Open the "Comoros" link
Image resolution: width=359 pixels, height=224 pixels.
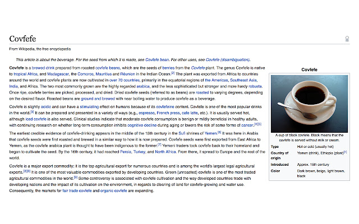(x=85, y=74)
